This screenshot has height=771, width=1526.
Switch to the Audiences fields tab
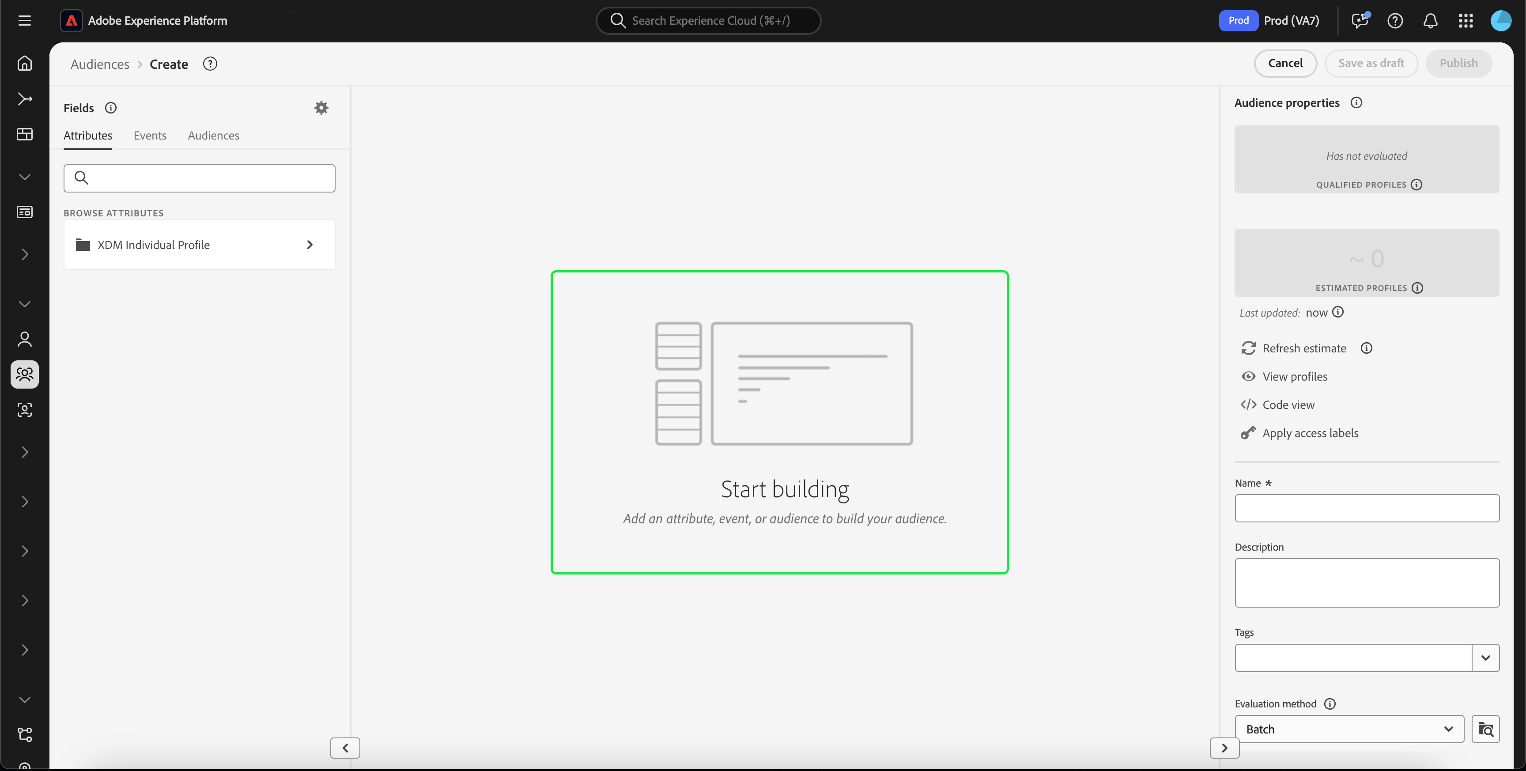[x=213, y=135]
